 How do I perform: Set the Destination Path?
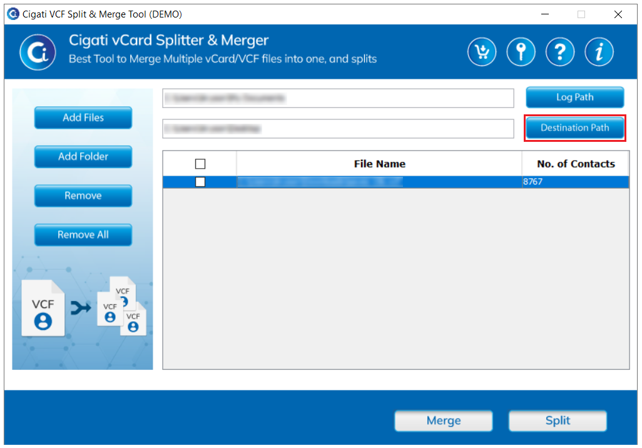(575, 128)
